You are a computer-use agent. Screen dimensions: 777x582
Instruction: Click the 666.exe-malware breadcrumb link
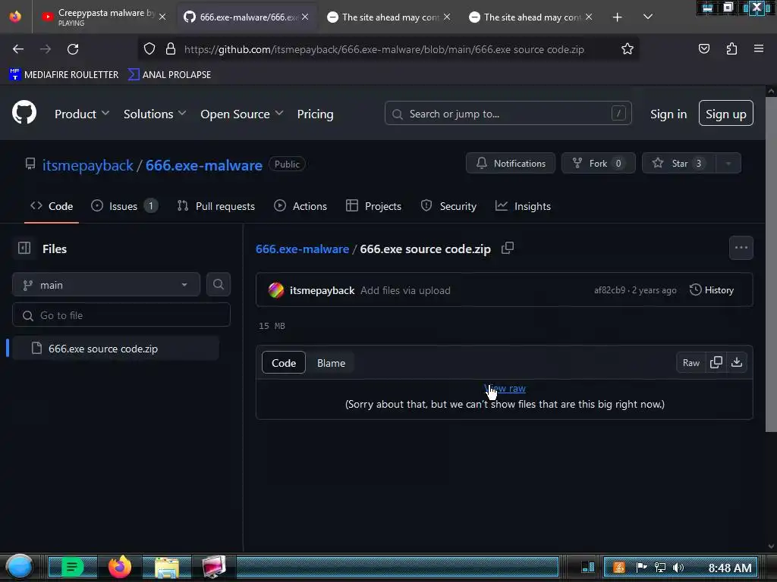(302, 249)
